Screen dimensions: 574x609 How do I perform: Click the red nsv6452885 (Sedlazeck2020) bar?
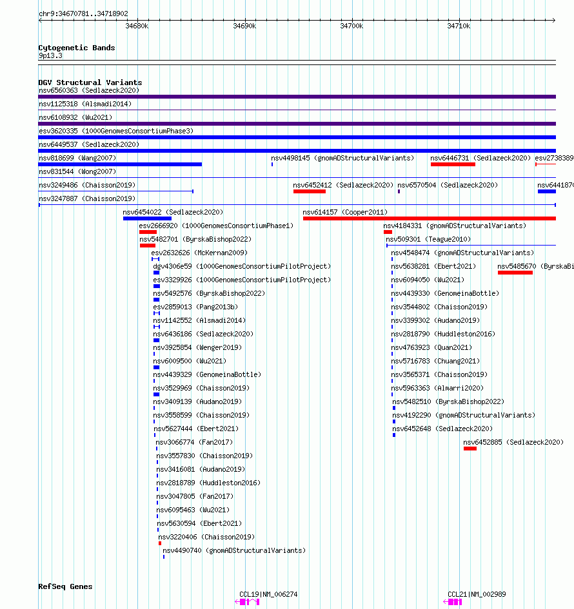tap(470, 449)
